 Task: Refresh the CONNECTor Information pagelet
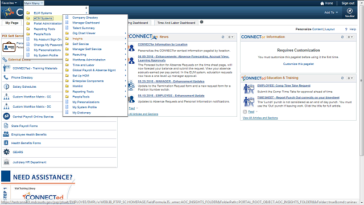coord(342,37)
